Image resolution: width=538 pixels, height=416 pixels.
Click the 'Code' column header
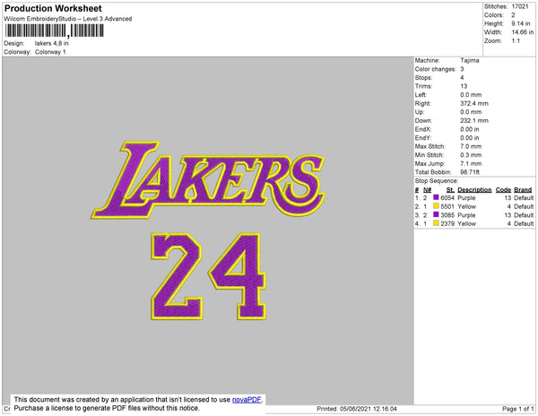click(x=503, y=190)
